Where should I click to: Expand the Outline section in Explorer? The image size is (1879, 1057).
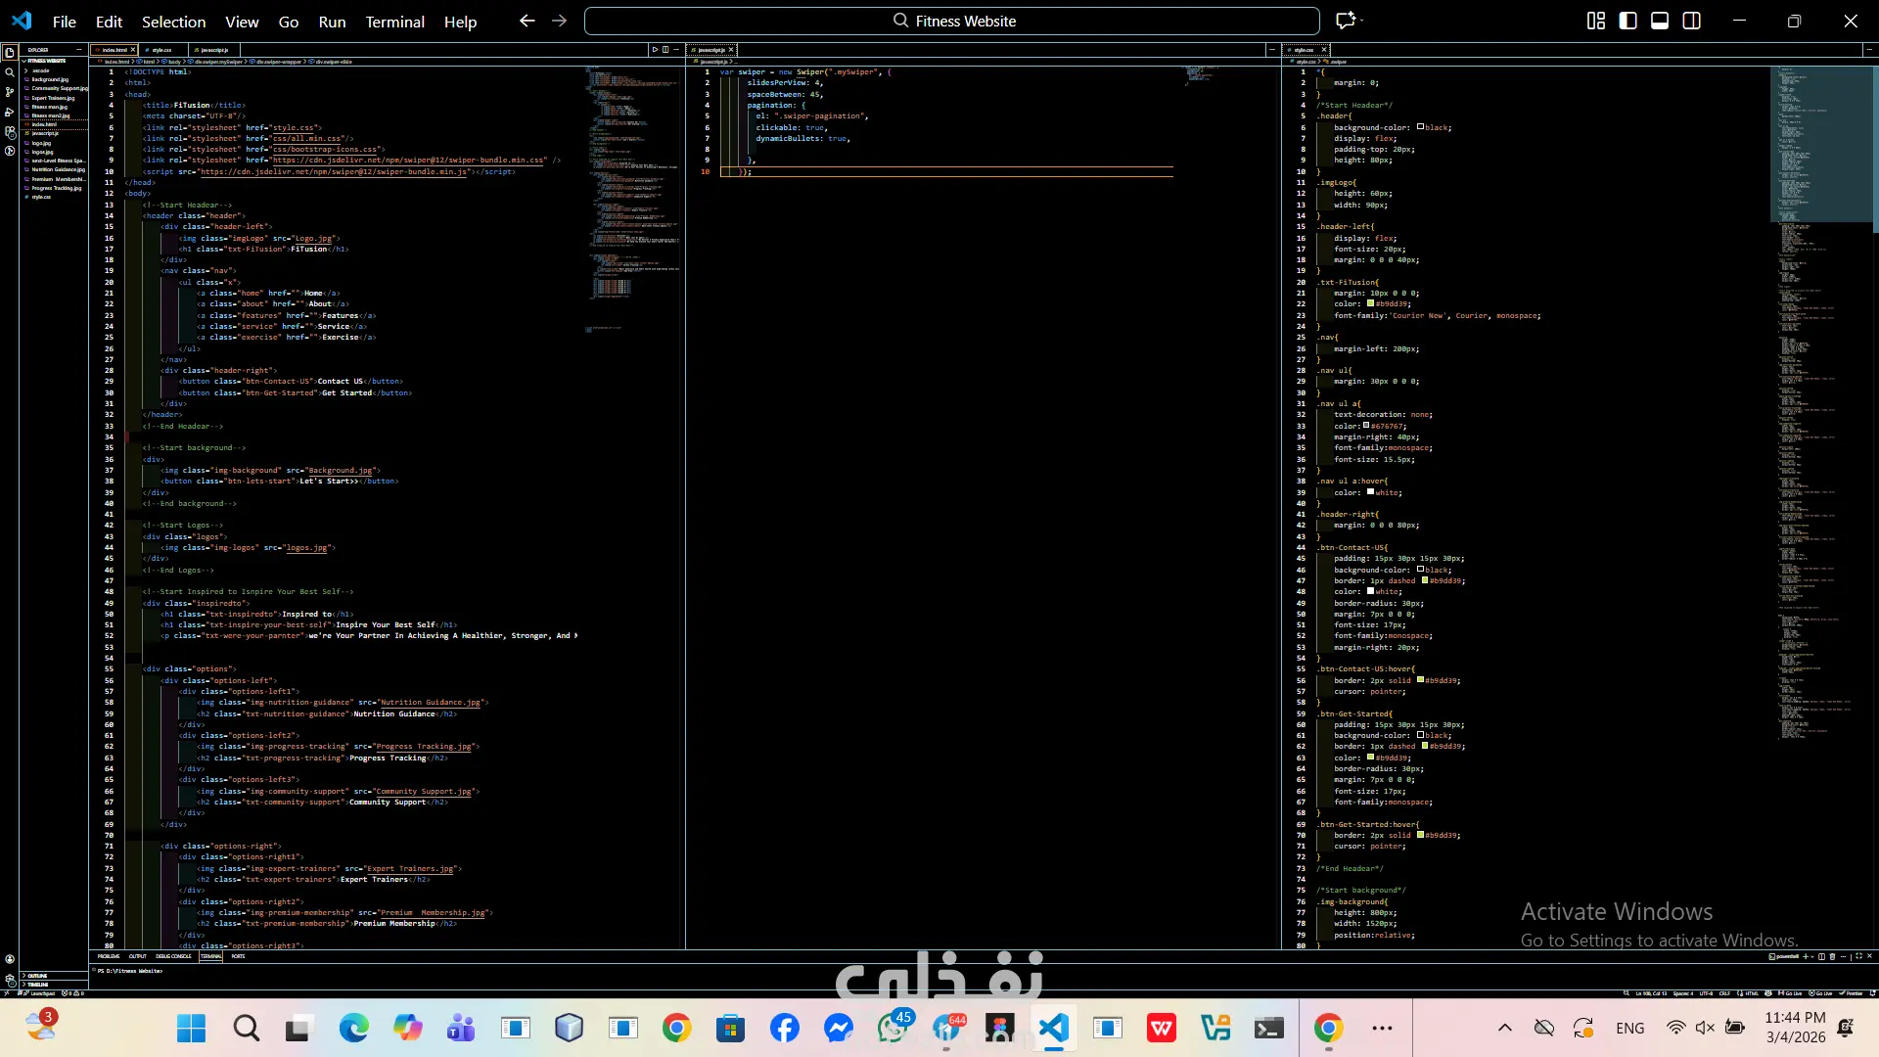pos(37,976)
